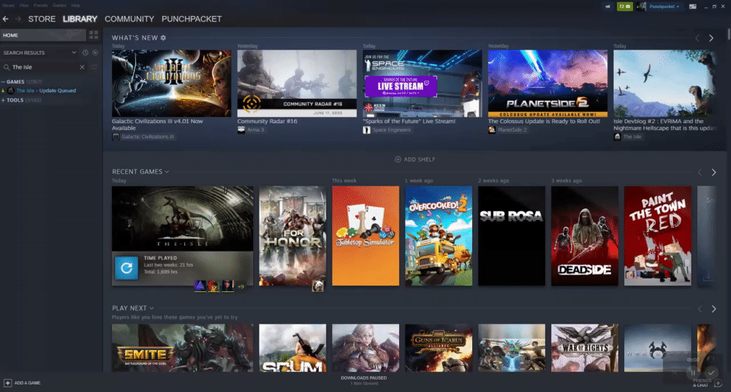Switch to Big Picture mode icon

(x=693, y=7)
